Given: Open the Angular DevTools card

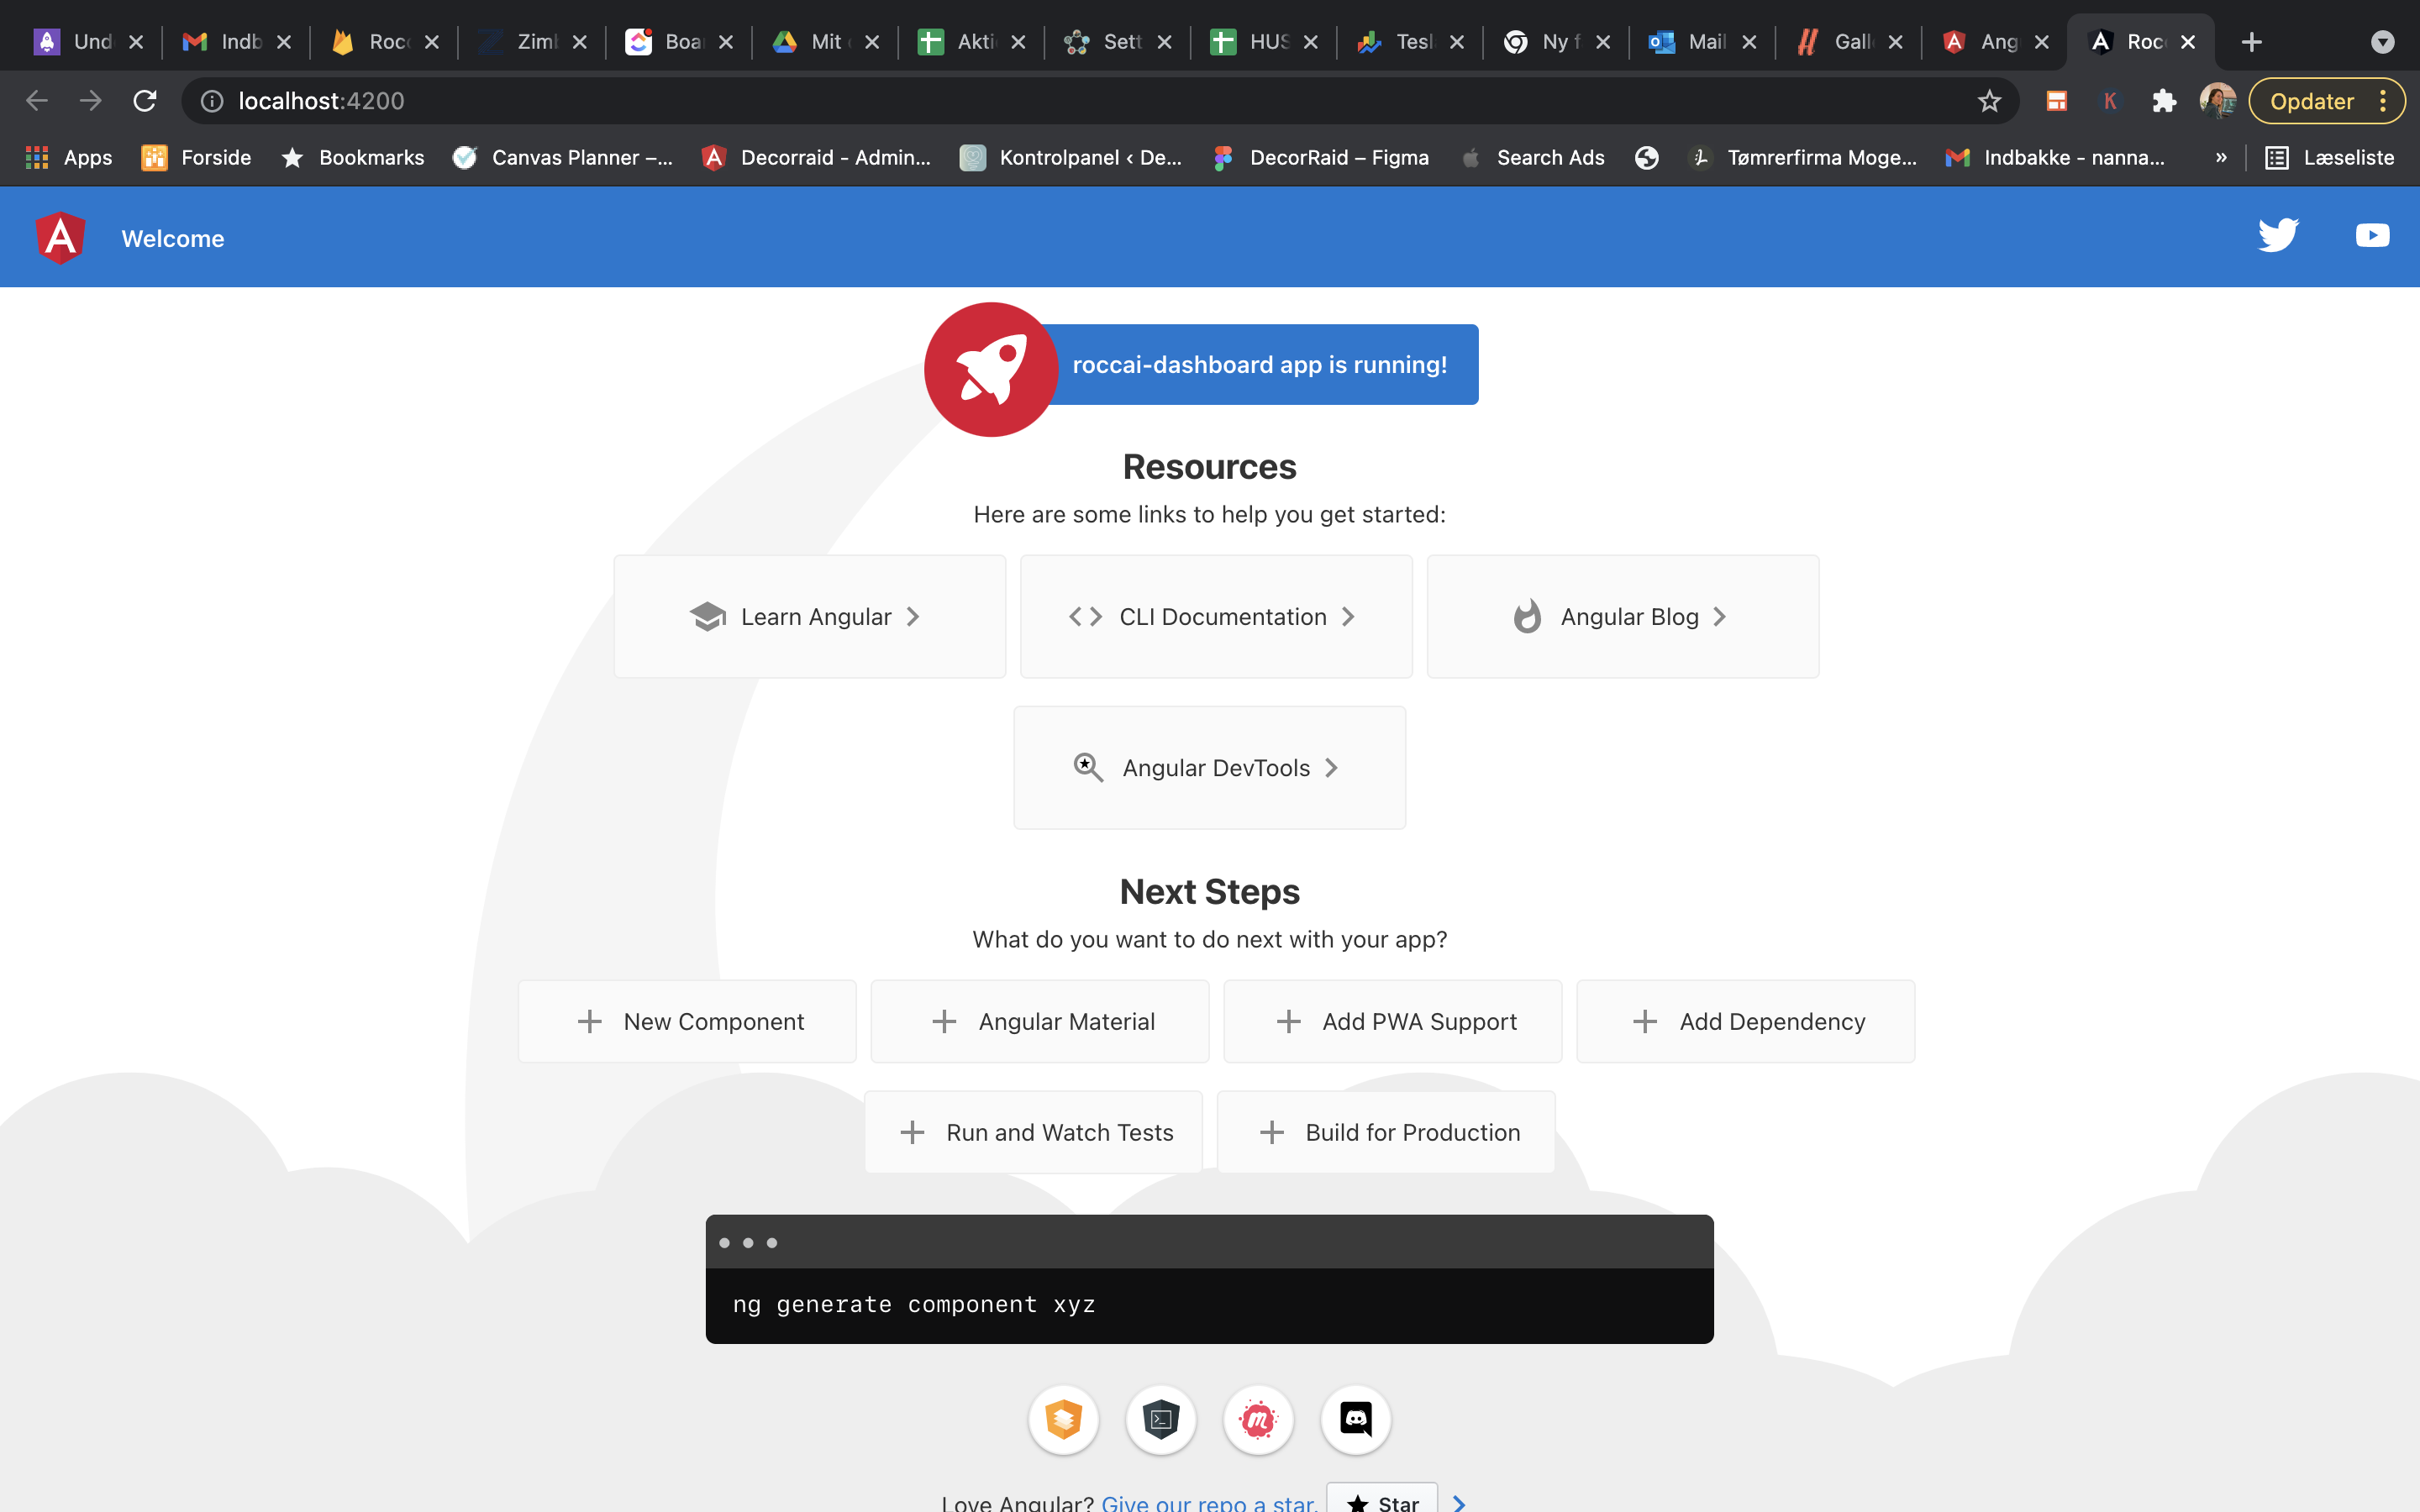Looking at the screenshot, I should [1209, 768].
